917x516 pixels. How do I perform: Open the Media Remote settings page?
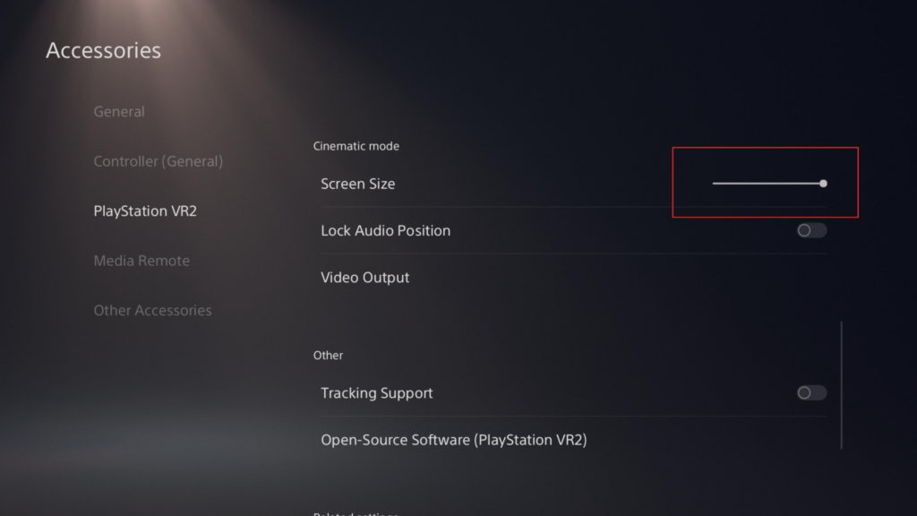point(141,261)
